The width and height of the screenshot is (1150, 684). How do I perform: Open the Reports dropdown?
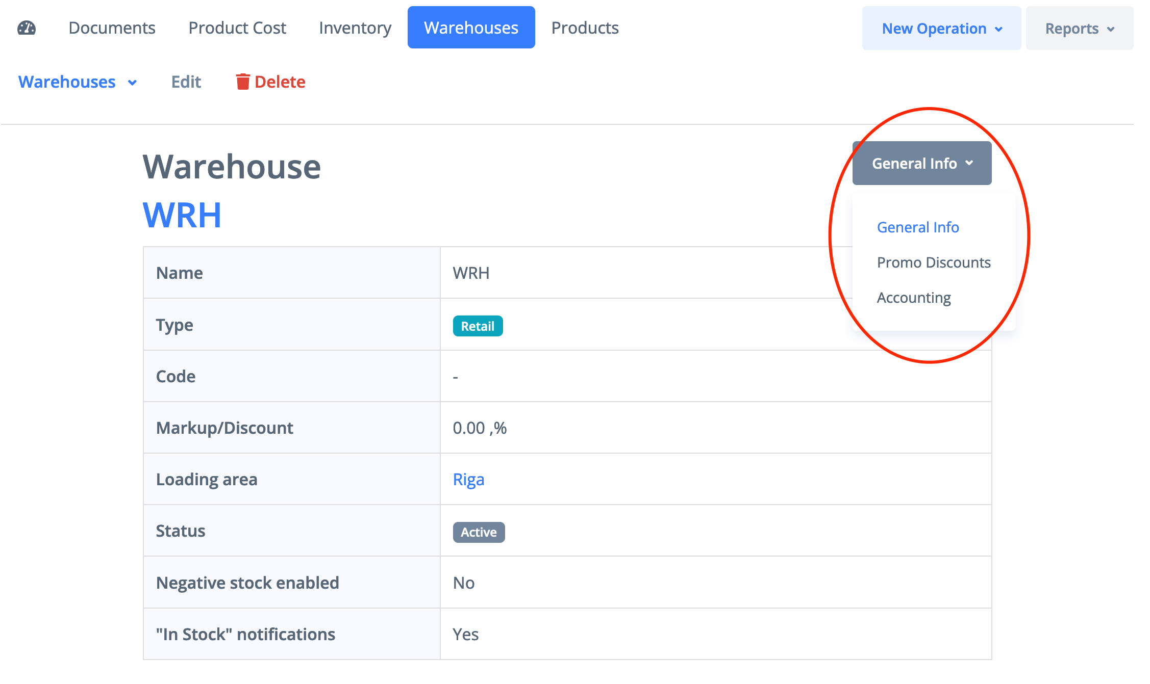1079,29
